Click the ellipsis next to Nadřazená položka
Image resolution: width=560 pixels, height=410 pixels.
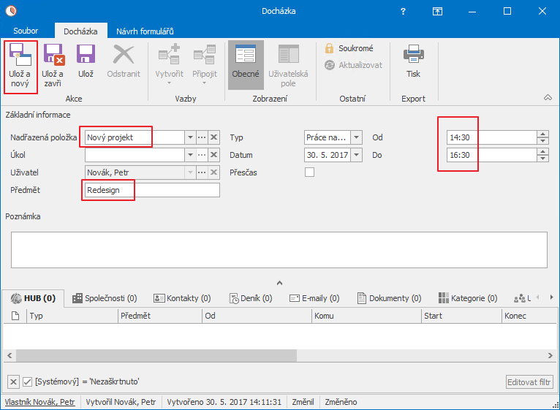coord(202,137)
